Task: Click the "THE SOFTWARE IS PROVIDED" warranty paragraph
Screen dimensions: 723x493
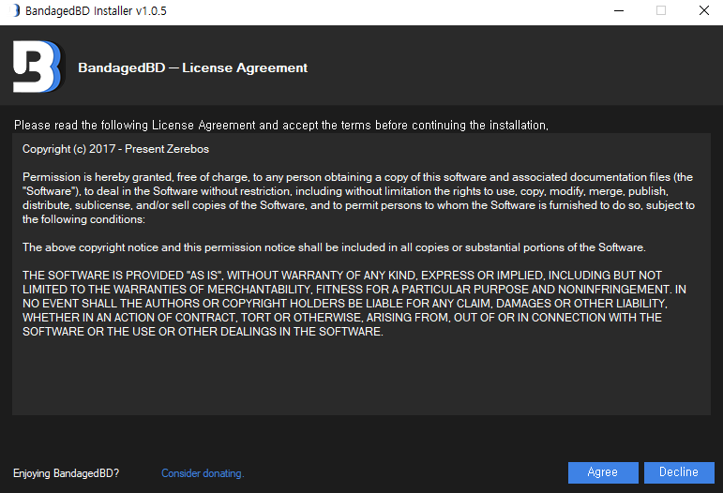Action: pyautogui.click(x=354, y=303)
